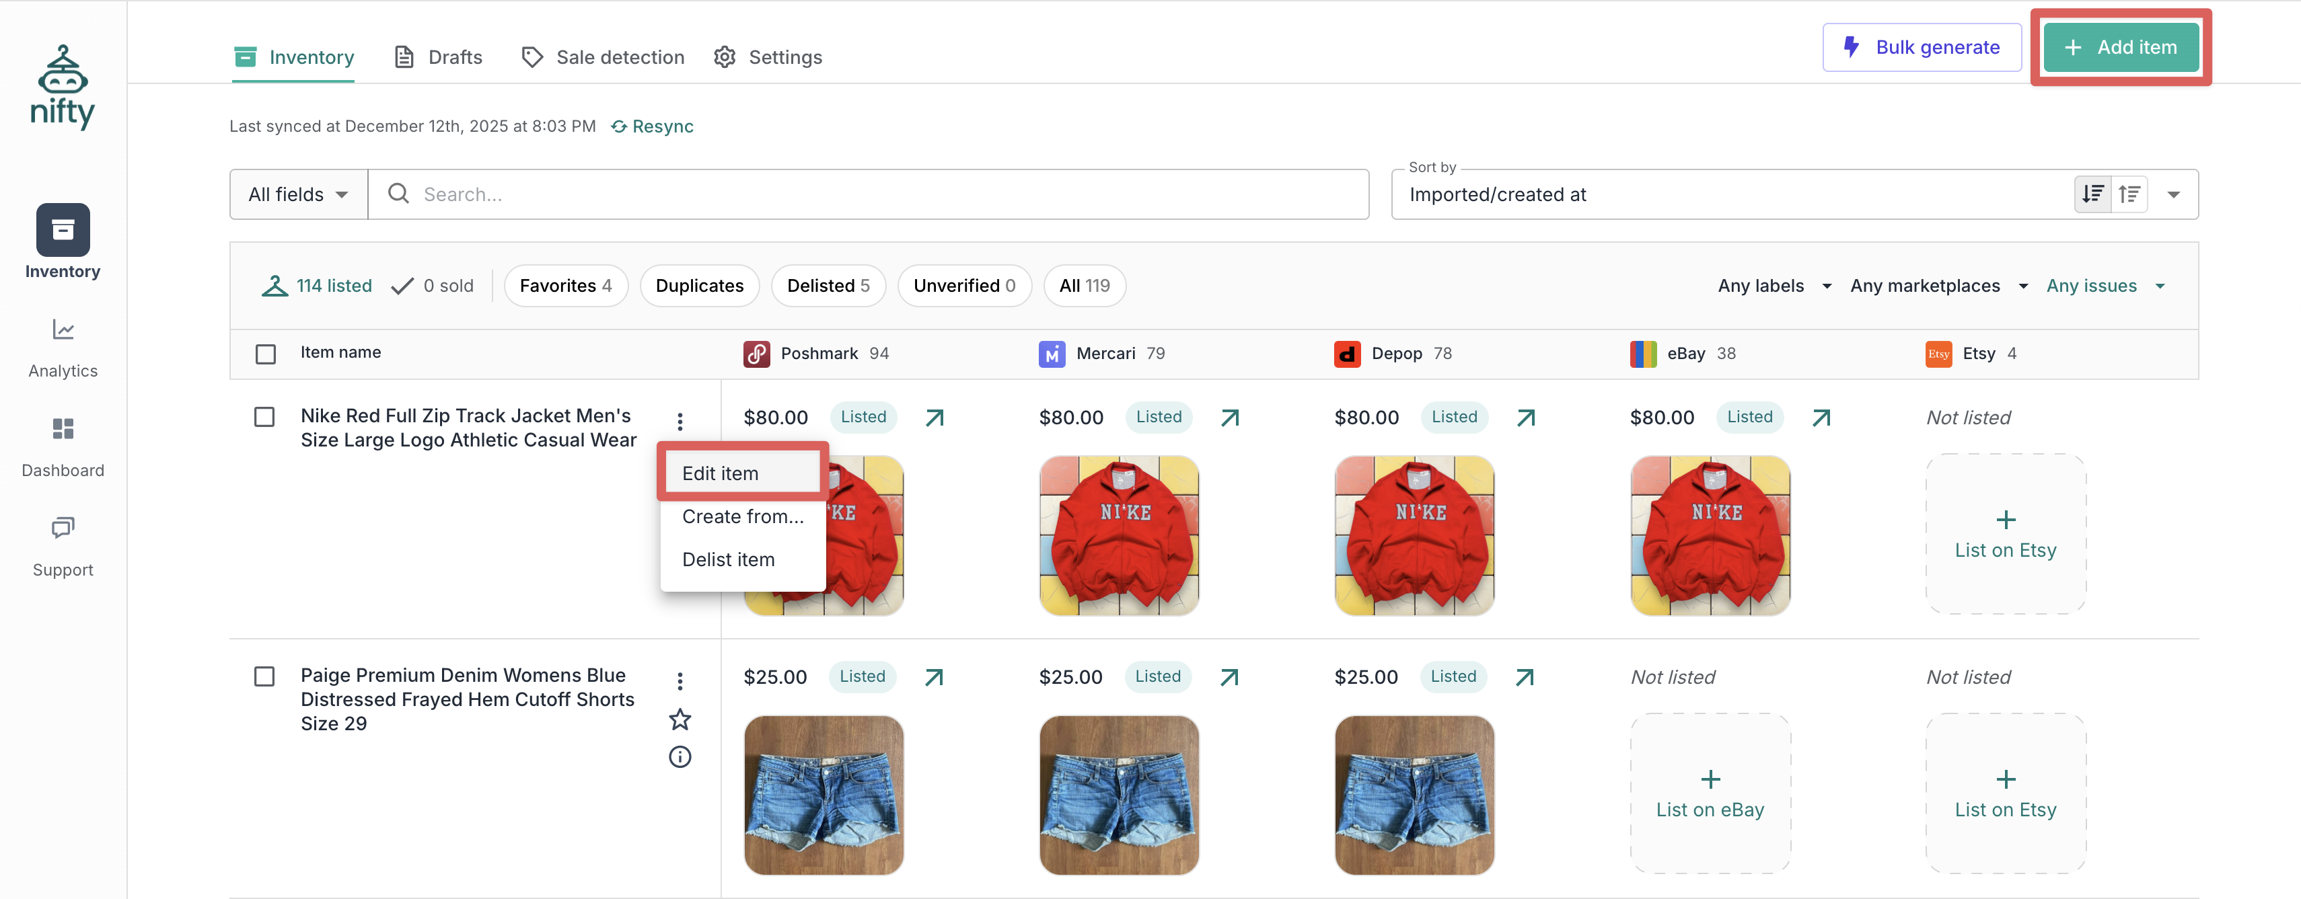Image resolution: width=2301 pixels, height=899 pixels.
Task: Select Delist item from context menu
Action: pos(728,559)
